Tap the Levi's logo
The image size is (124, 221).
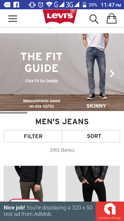(60, 17)
